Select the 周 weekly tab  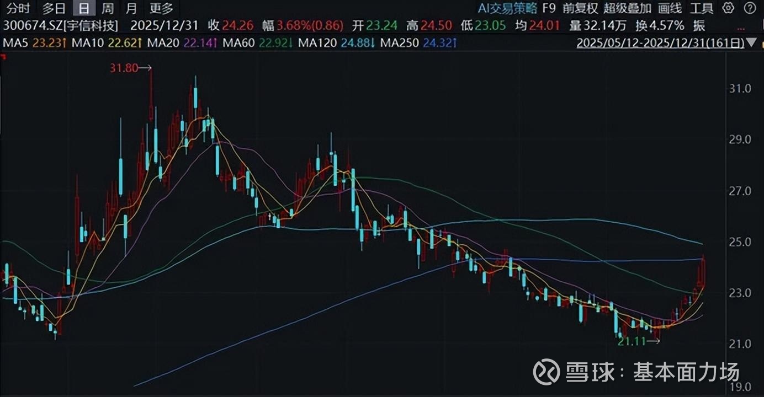click(x=108, y=8)
